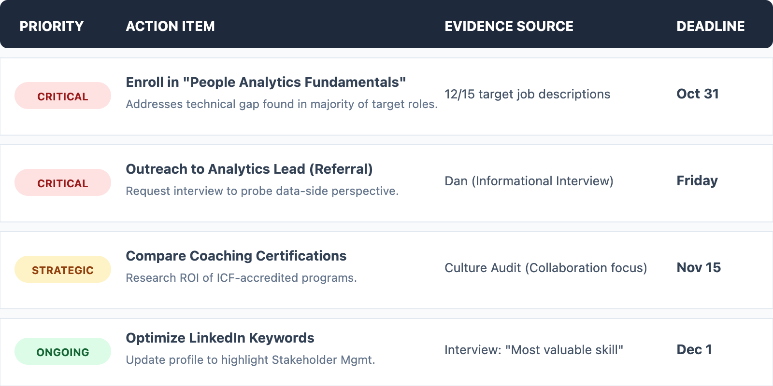Click the 'Interview: Most valuable skill' evidence
The height and width of the screenshot is (386, 773).
click(533, 350)
